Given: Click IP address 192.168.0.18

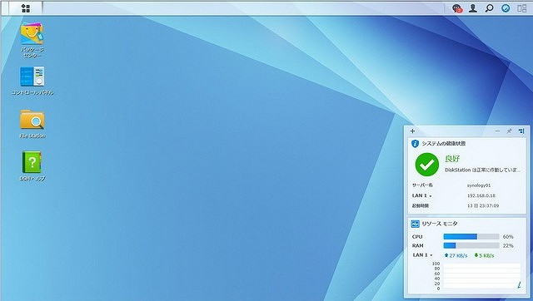Looking at the screenshot, I should (481, 195).
